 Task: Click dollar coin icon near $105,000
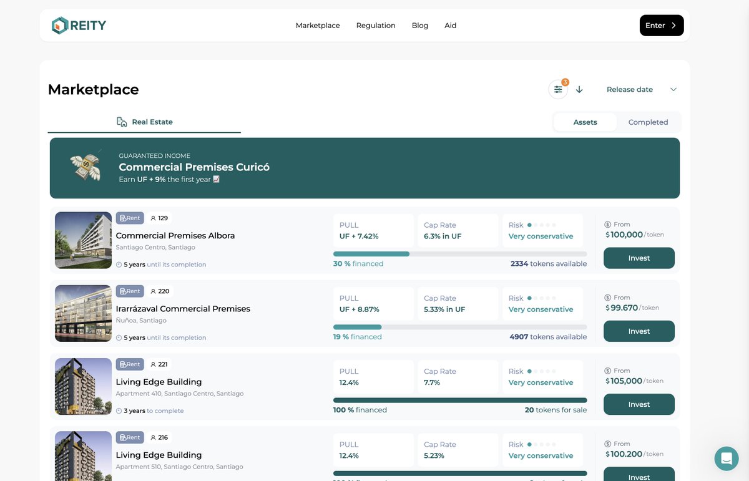tap(608, 371)
